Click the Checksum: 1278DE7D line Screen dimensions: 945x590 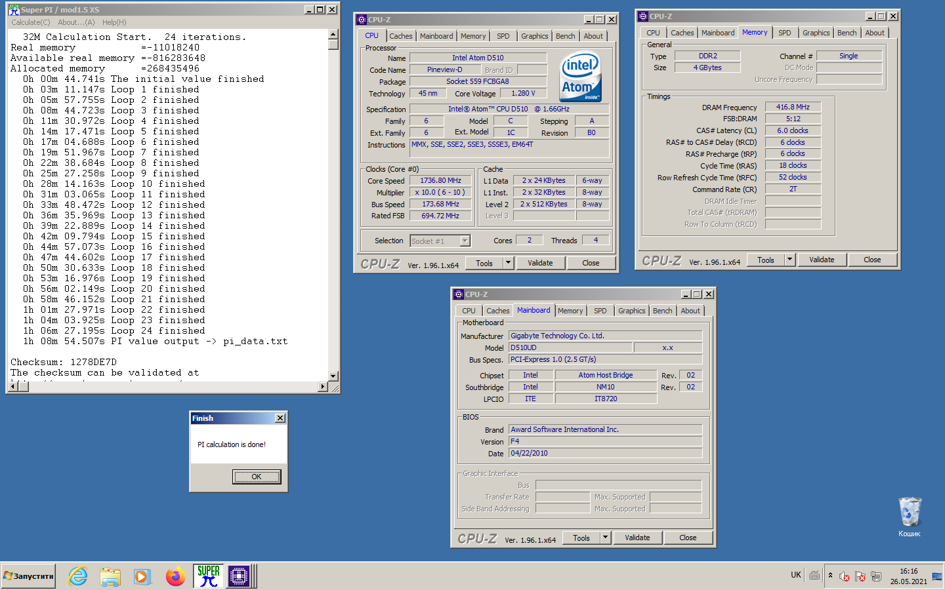(x=64, y=362)
